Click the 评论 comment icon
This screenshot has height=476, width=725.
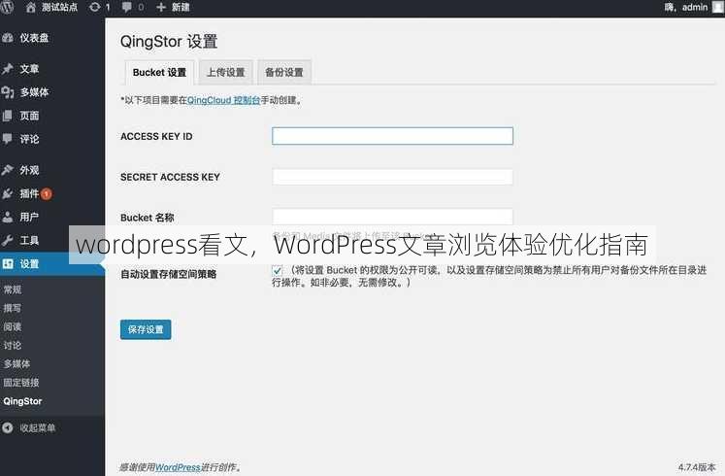coord(8,138)
